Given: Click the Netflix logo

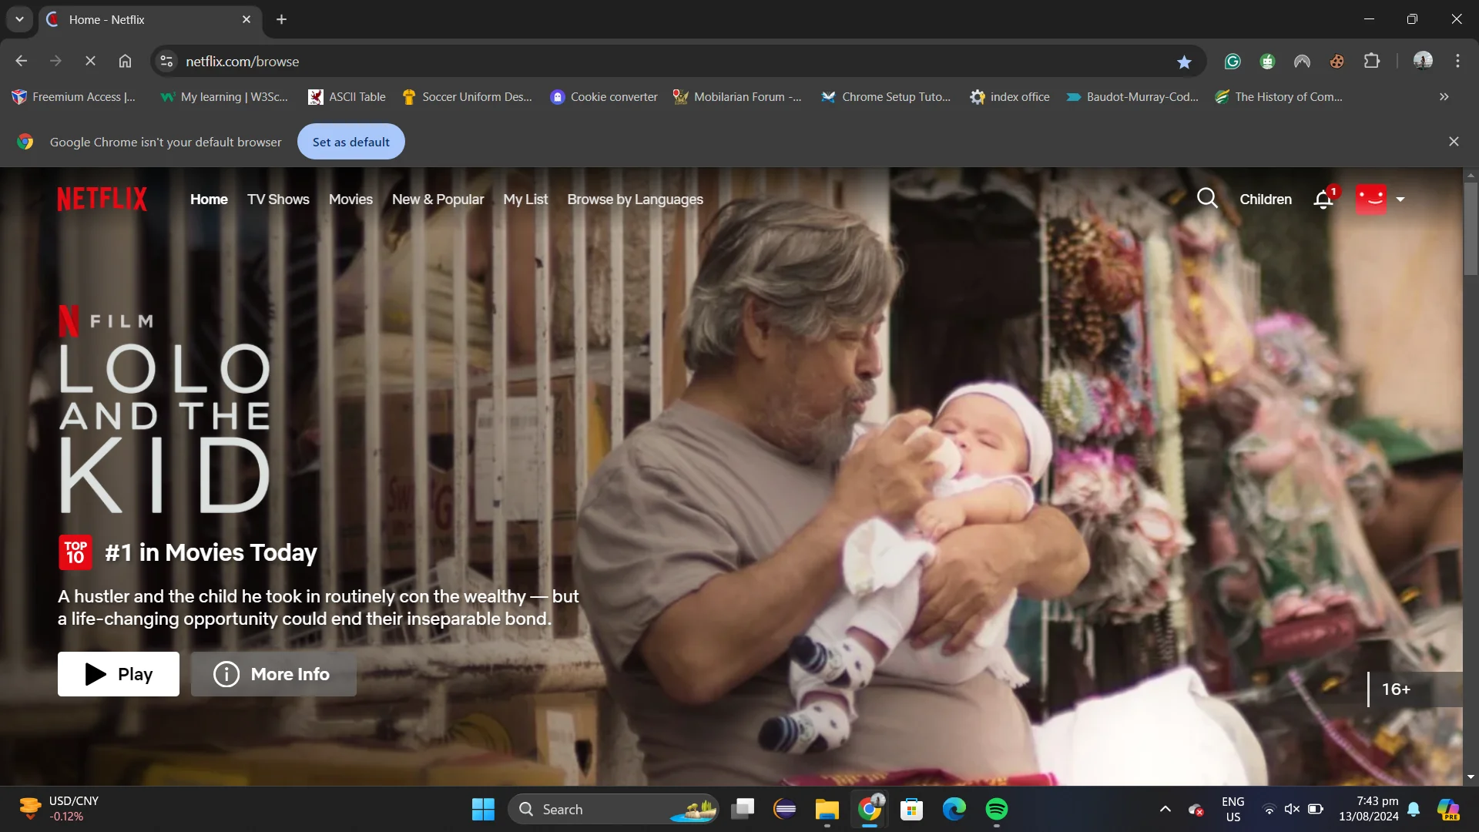Looking at the screenshot, I should (102, 199).
